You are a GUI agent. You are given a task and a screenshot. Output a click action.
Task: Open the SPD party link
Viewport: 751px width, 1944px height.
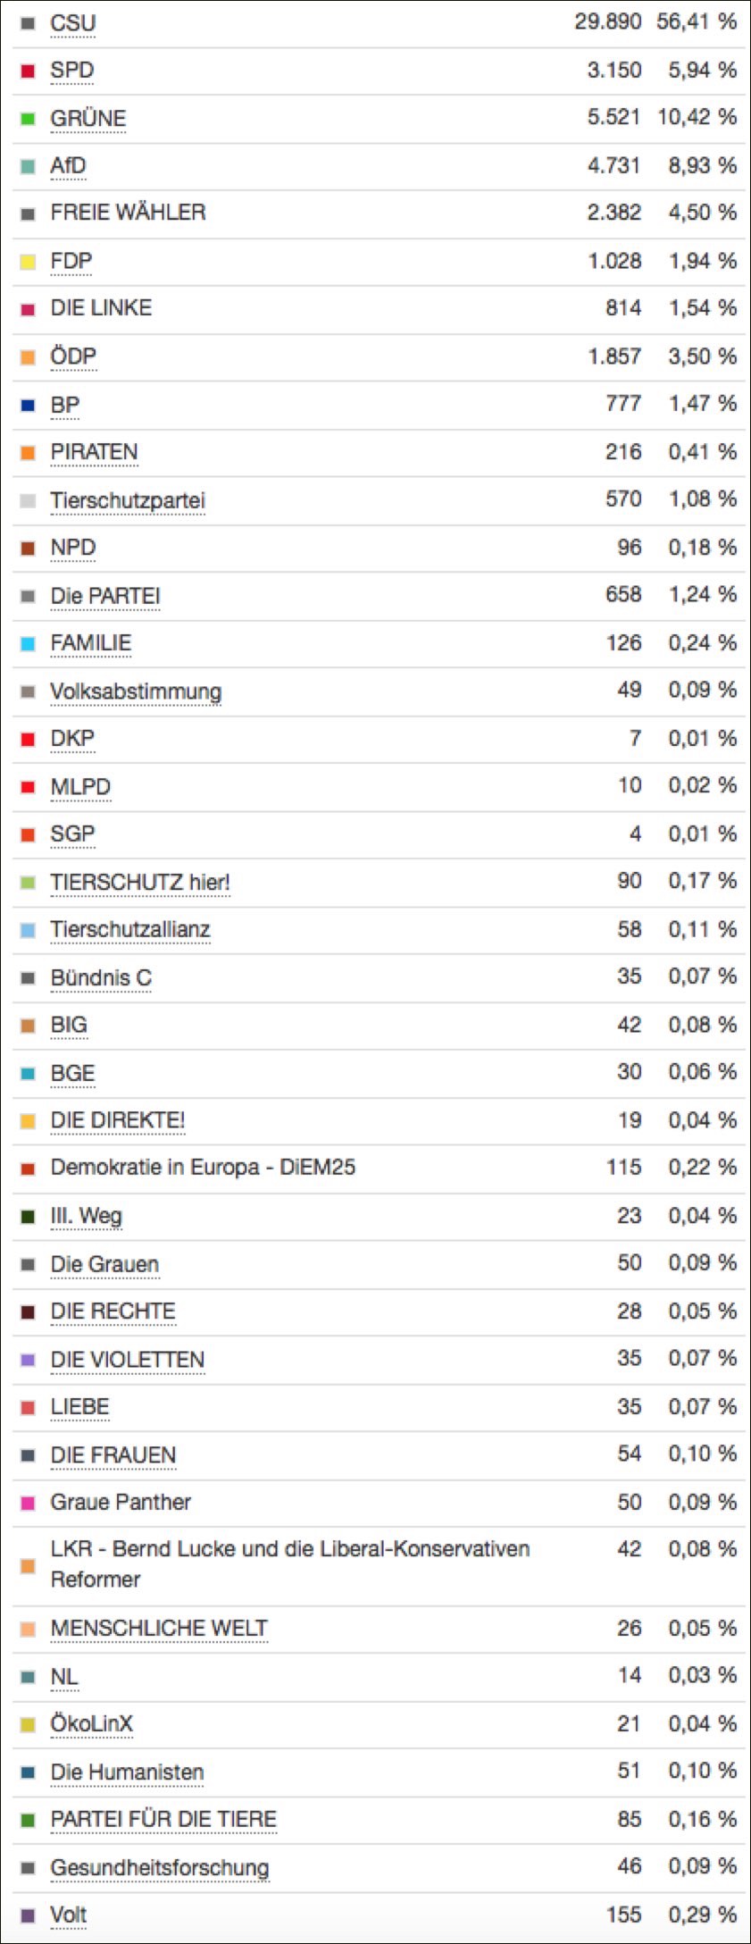tap(71, 71)
